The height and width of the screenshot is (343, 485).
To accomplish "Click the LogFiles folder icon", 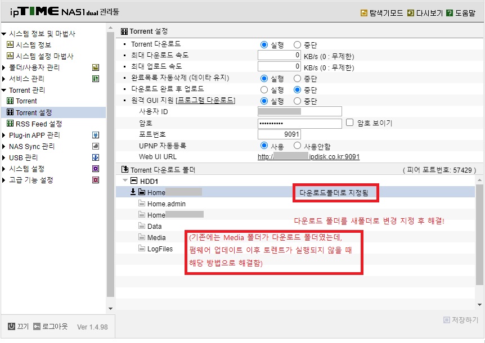I will click(x=142, y=249).
